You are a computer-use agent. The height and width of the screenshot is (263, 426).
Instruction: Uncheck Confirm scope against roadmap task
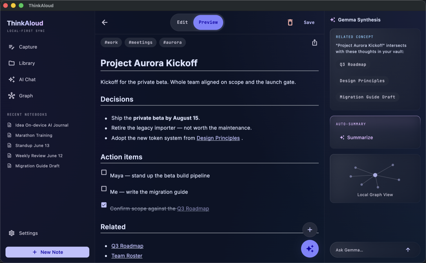tap(104, 205)
